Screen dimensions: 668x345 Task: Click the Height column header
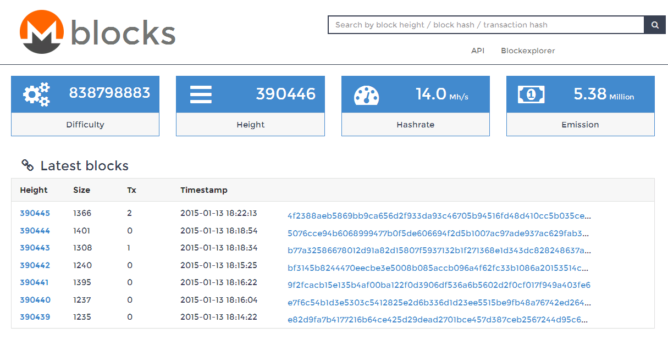(34, 190)
